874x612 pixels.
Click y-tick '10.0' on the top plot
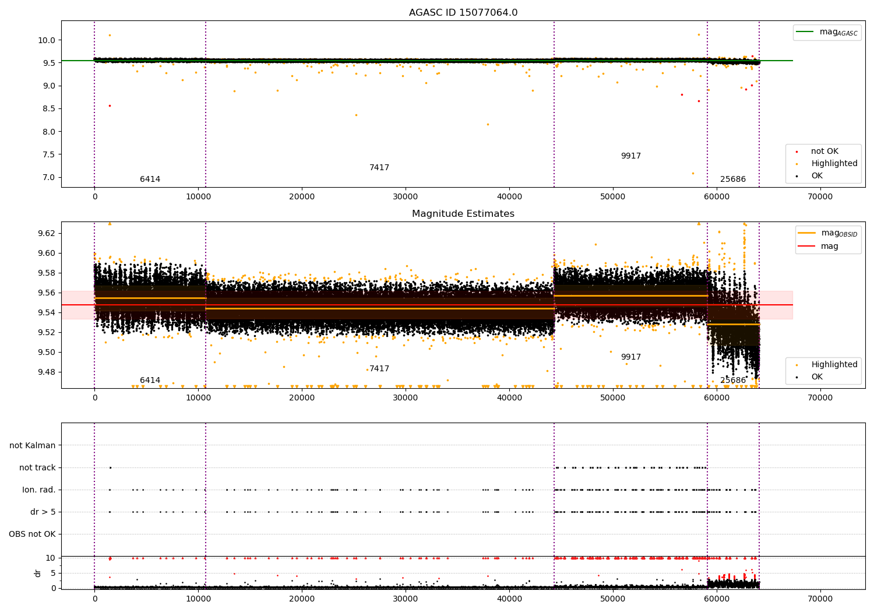click(x=47, y=40)
